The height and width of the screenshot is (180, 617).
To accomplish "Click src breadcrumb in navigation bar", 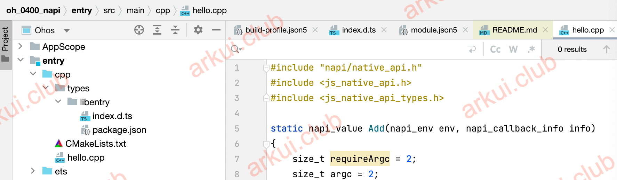I will [109, 10].
